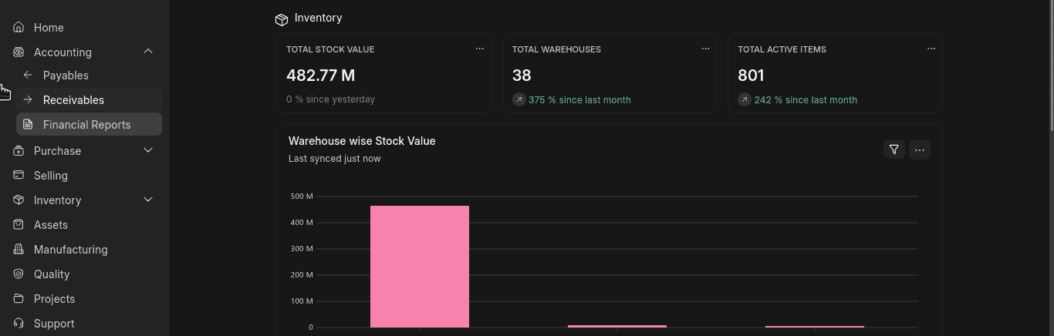This screenshot has height=336, width=1054.
Task: Click the Projects folder icon
Action: click(x=19, y=299)
